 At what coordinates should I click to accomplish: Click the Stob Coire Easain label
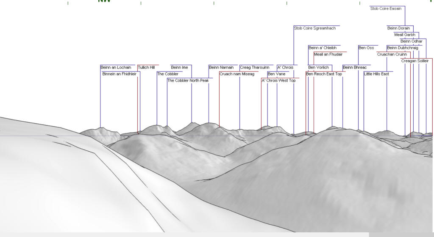click(386, 8)
